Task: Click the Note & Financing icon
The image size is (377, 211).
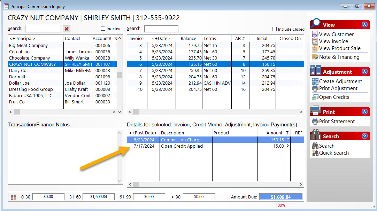Action: (315, 57)
